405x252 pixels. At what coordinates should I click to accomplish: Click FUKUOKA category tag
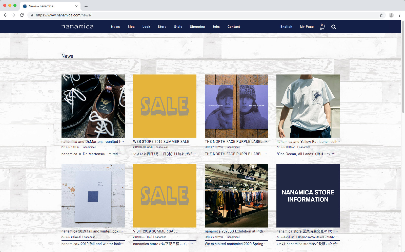329,237
